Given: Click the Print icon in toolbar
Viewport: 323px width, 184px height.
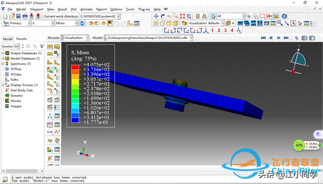Looking at the screenshot, I should pyautogui.click(x=25, y=16).
